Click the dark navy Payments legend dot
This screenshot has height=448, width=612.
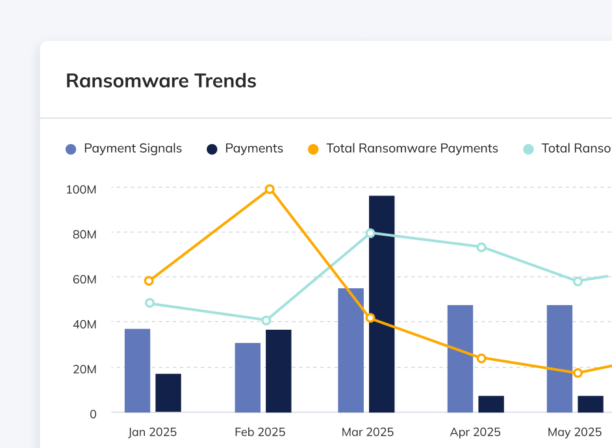coord(212,149)
